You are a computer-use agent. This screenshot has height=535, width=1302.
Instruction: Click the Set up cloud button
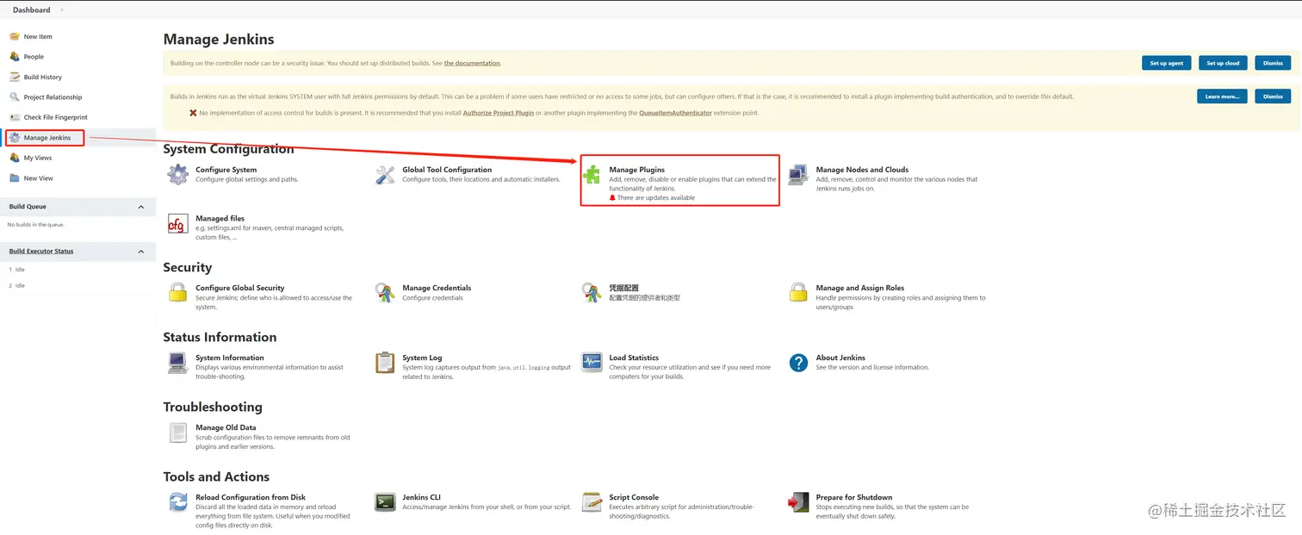[1223, 63]
